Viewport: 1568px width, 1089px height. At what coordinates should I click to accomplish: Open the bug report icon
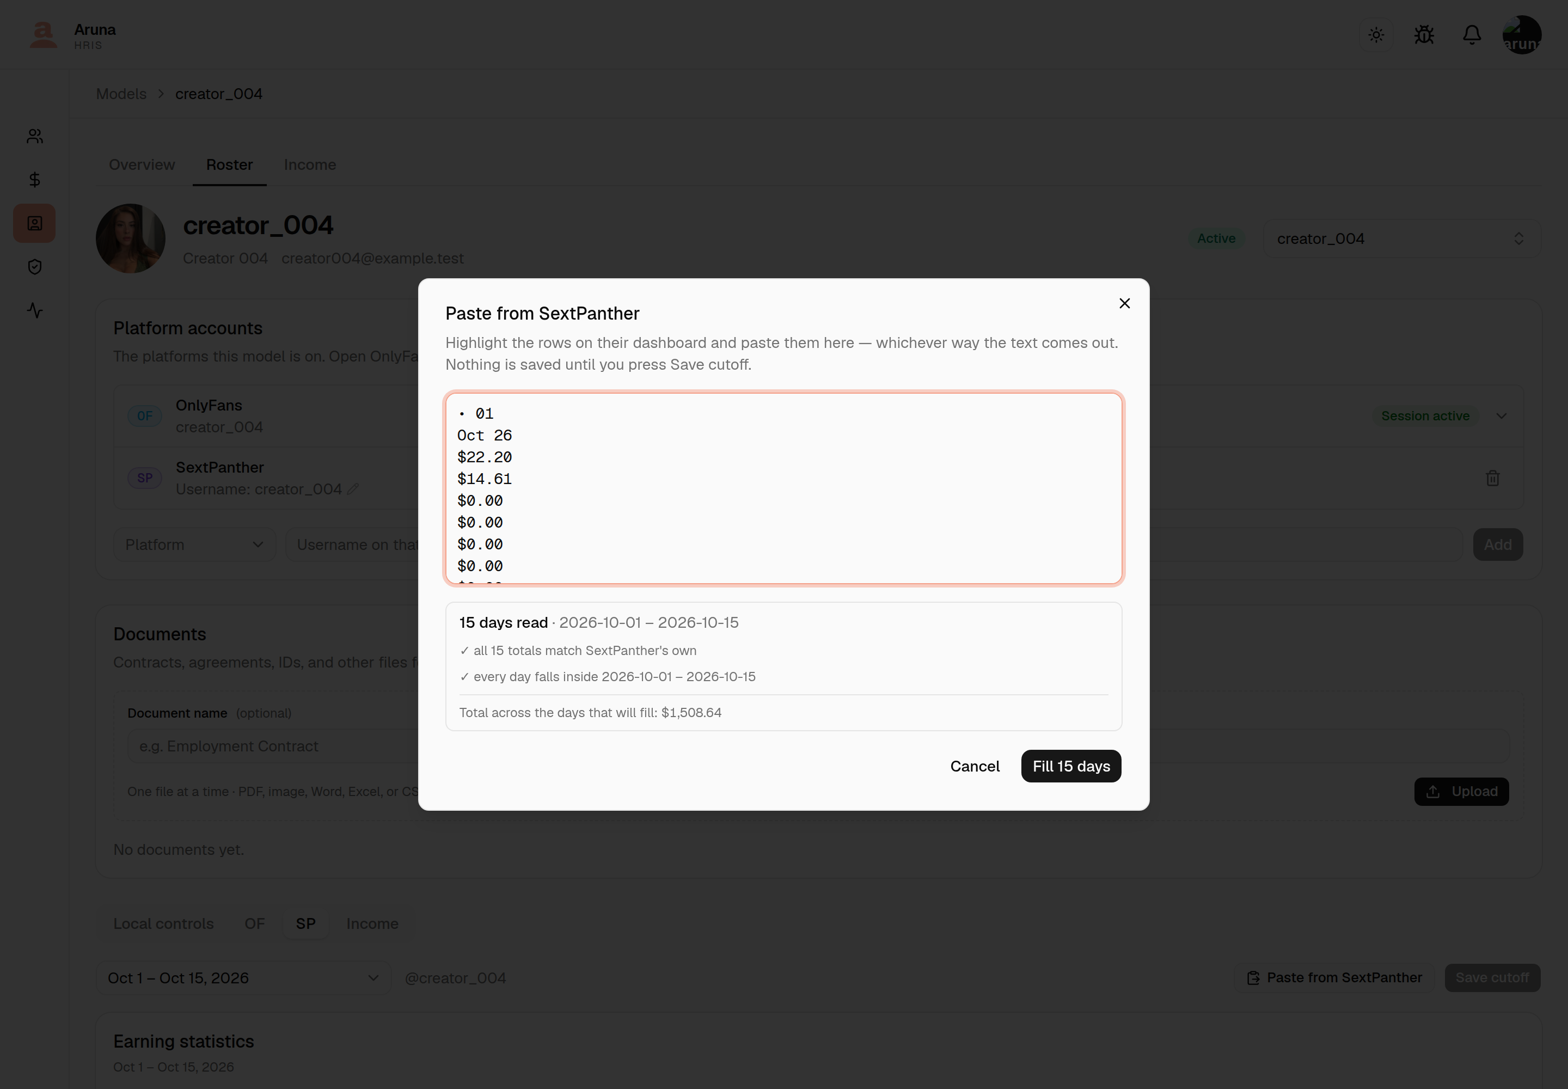coord(1423,35)
